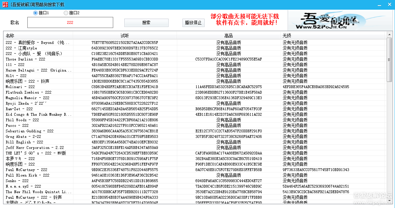Click high-quality hash in Those Darlins row

228,59
